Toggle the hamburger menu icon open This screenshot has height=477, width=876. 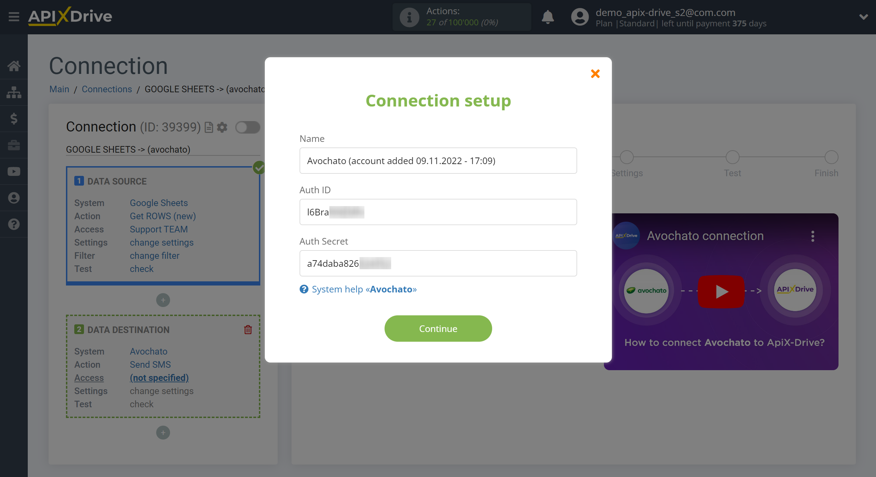pyautogui.click(x=13, y=16)
